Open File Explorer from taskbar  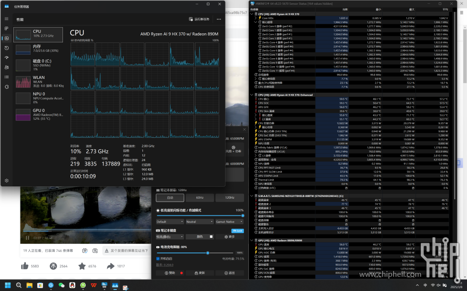pos(29,285)
